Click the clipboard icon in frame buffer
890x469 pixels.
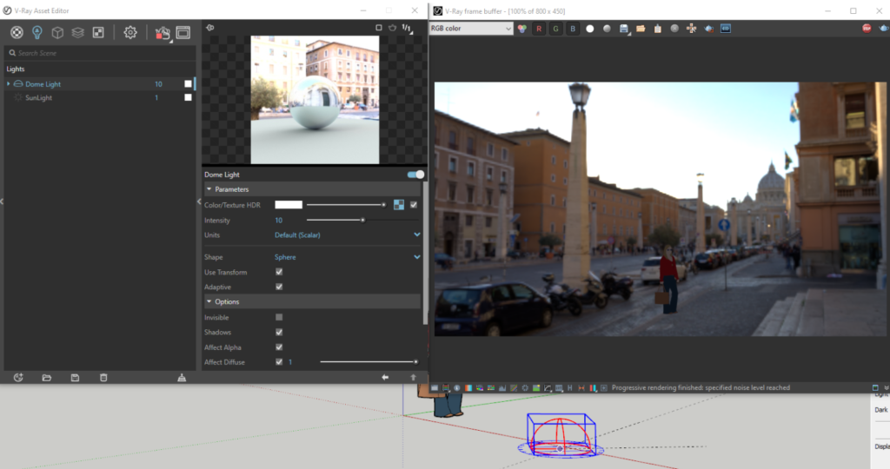(x=657, y=29)
